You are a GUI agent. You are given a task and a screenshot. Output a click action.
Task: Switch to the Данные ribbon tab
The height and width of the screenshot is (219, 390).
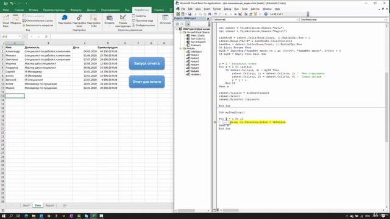pos(91,10)
